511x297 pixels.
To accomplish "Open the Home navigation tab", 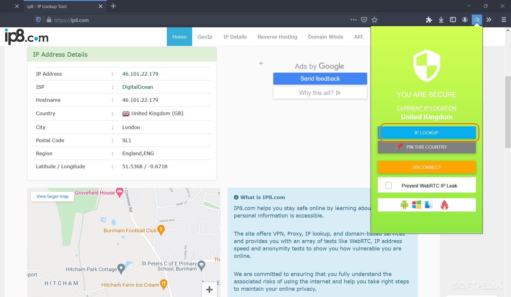I will click(x=179, y=37).
